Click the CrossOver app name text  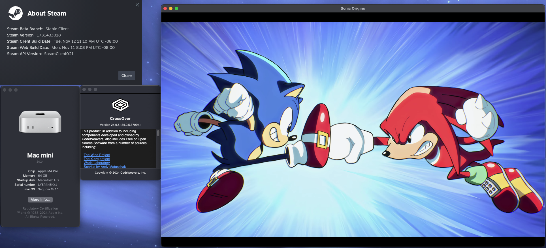[x=120, y=118]
